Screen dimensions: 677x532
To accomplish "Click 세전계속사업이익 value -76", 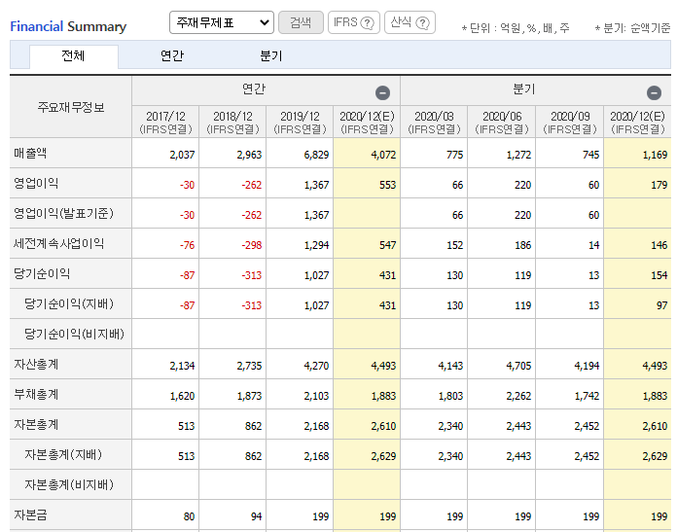I will [187, 245].
